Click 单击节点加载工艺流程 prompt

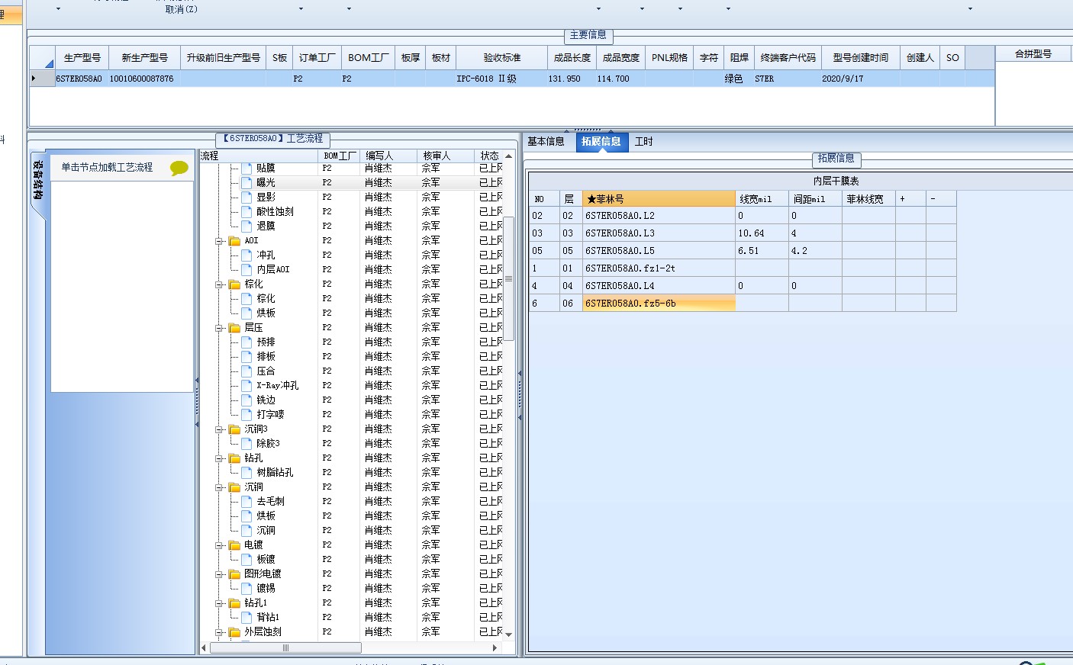tap(107, 168)
